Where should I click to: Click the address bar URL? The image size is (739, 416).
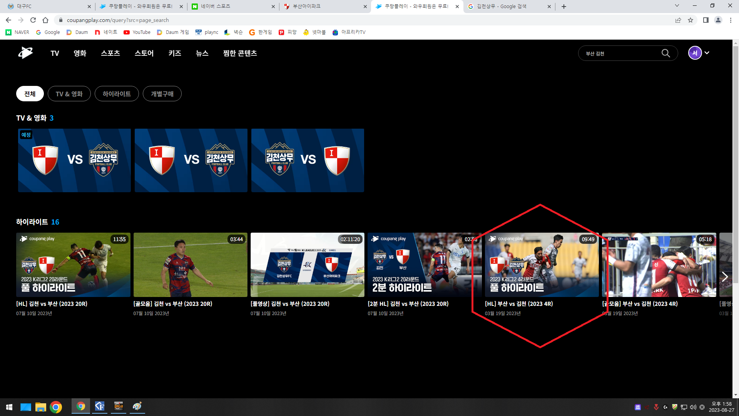(x=118, y=20)
